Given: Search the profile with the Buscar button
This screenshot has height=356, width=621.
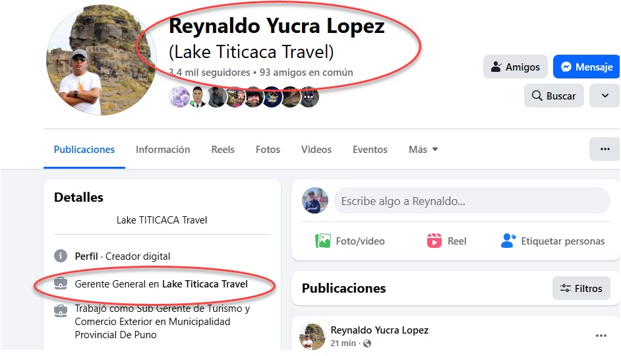Looking at the screenshot, I should (x=554, y=96).
